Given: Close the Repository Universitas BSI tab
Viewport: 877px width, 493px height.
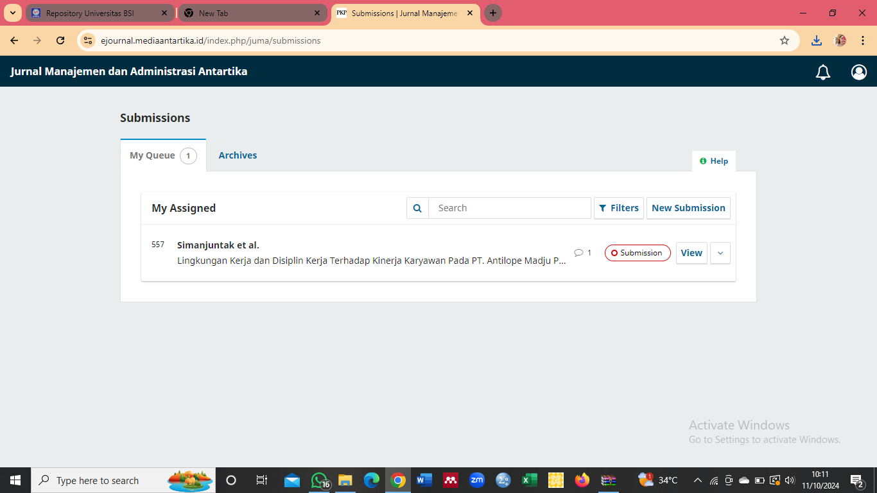Looking at the screenshot, I should 164,13.
